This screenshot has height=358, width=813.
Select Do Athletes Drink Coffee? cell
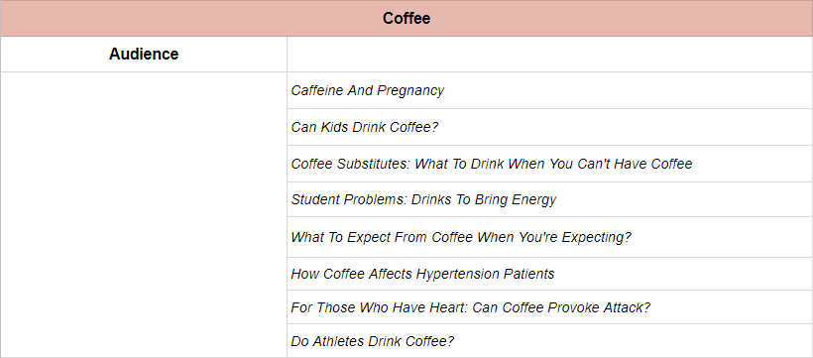(x=549, y=341)
